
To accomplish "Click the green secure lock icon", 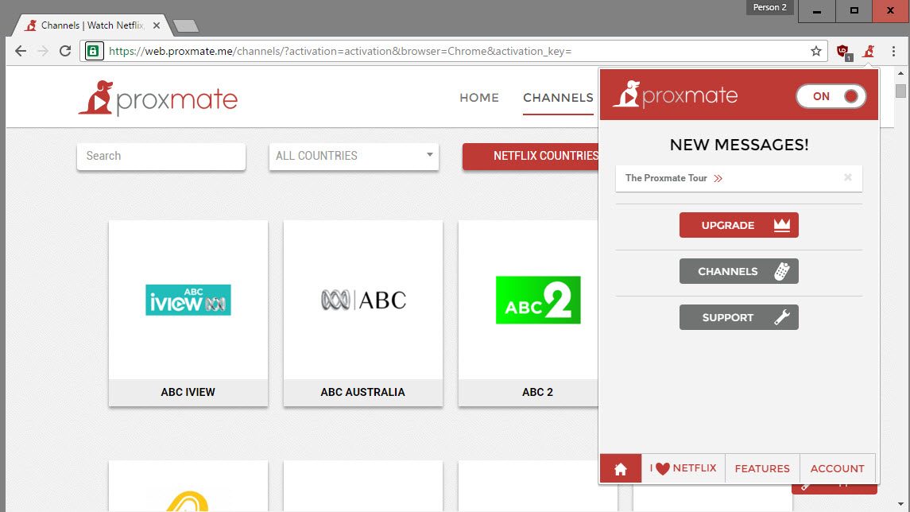I will [x=93, y=51].
